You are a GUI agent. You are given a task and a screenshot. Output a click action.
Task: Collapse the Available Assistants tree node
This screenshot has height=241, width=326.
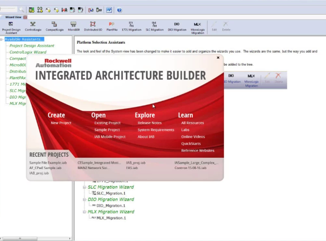(2, 39)
